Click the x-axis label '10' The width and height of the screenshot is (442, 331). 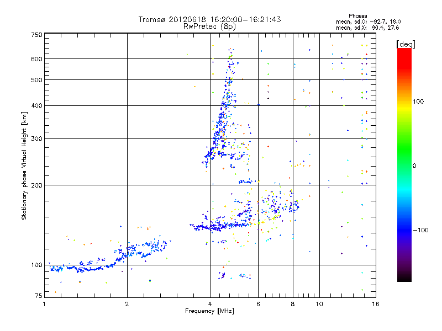click(319, 304)
